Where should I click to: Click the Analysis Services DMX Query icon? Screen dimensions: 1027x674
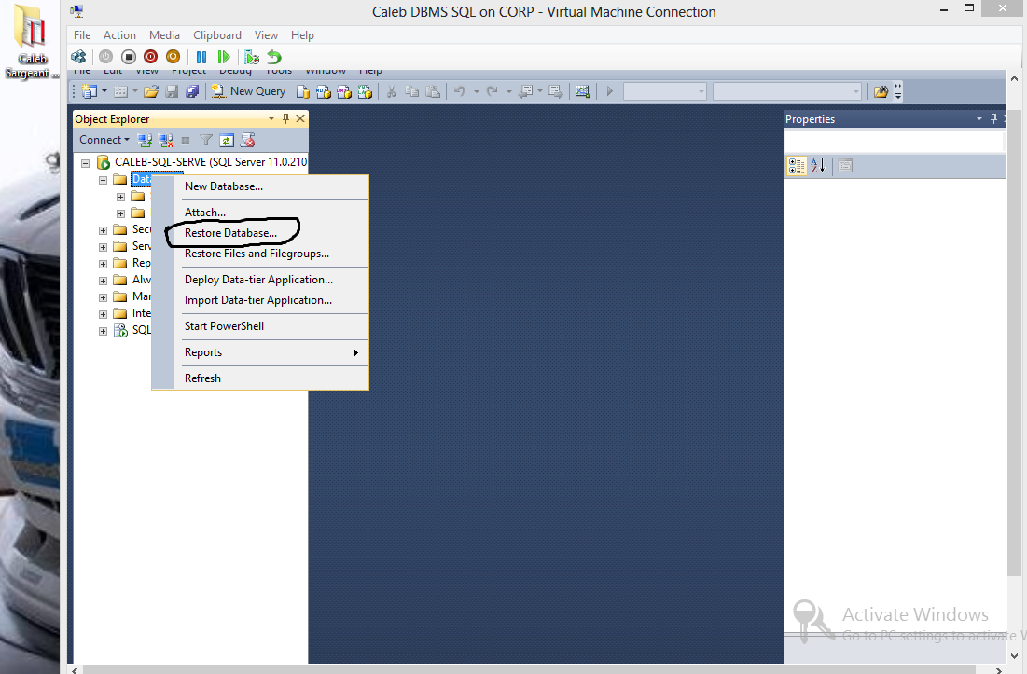point(344,91)
